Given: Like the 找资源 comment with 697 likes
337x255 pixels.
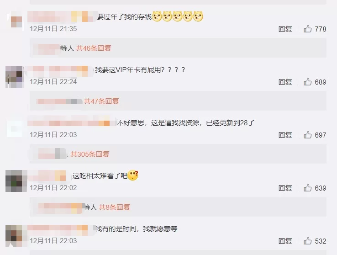Looking at the screenshot, I should [x=315, y=135].
